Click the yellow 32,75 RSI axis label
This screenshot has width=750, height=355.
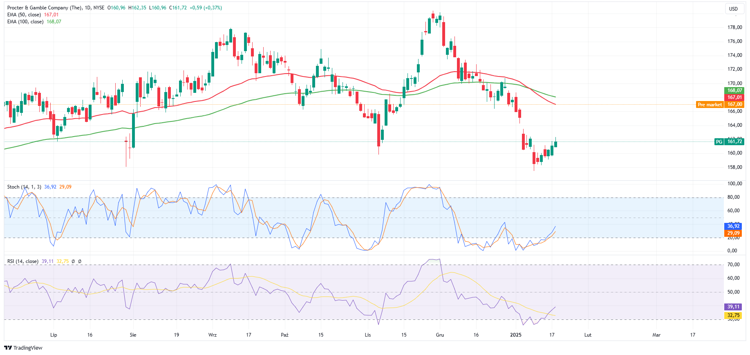click(x=733, y=315)
